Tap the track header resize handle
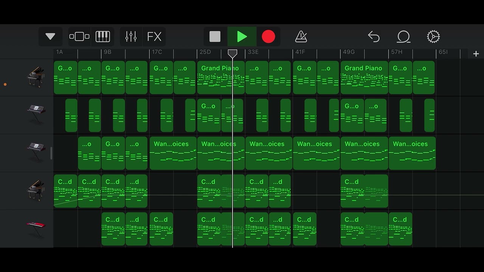Image resolution: width=484 pixels, height=272 pixels. 51,153
